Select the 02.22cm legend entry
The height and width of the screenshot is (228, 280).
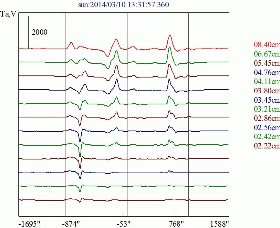267,146
